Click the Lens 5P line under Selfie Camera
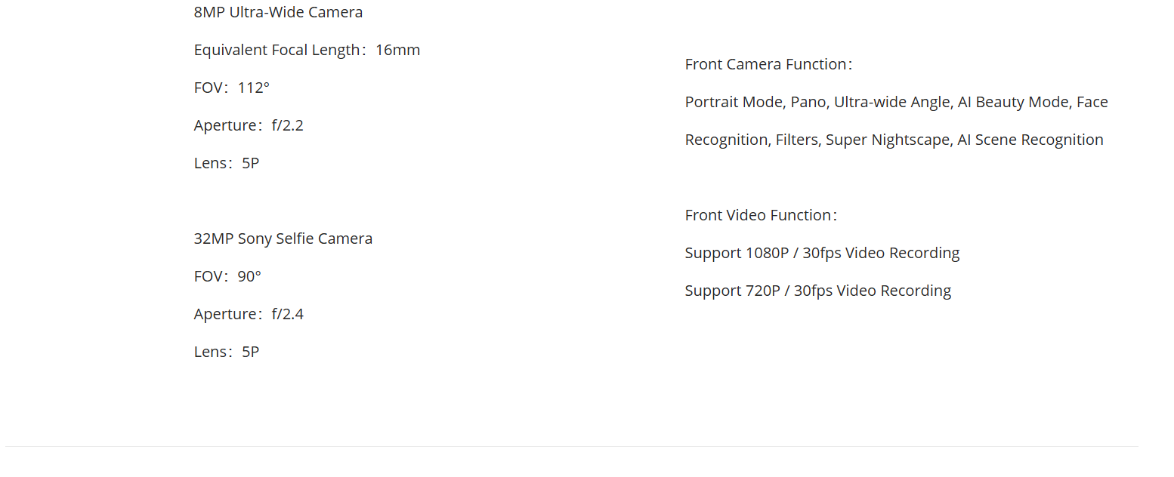The height and width of the screenshot is (477, 1174). click(227, 352)
